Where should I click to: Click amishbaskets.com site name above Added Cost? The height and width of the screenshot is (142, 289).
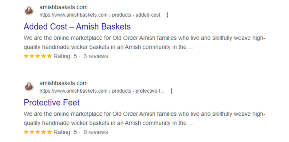tap(63, 7)
